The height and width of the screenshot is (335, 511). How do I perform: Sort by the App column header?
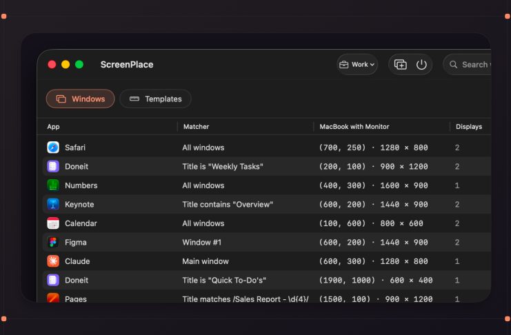click(x=54, y=126)
